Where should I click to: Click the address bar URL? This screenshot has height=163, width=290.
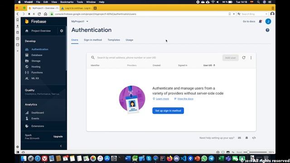tap(96, 14)
